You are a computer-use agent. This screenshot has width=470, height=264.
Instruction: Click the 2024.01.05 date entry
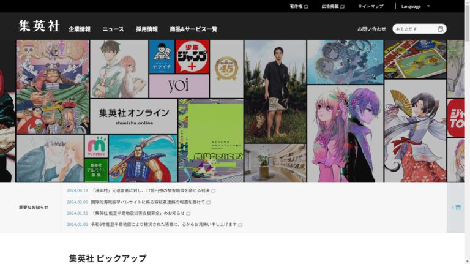click(77, 224)
